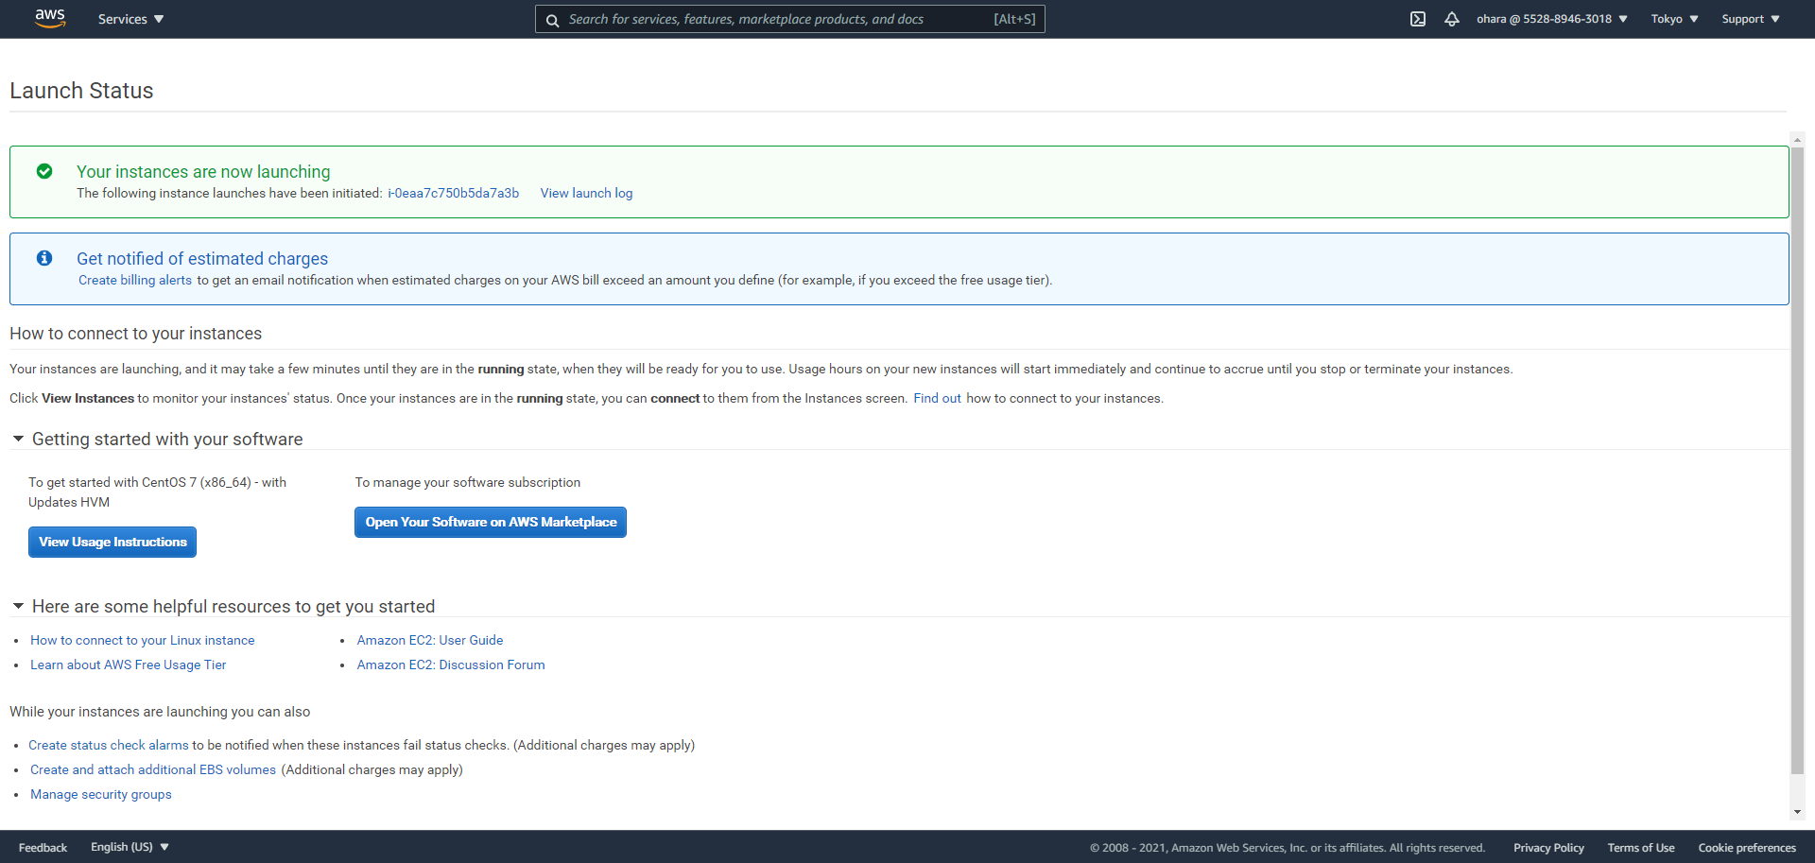Click Open Your Software on AWS Marketplace
The width and height of the screenshot is (1815, 863).
[491, 522]
